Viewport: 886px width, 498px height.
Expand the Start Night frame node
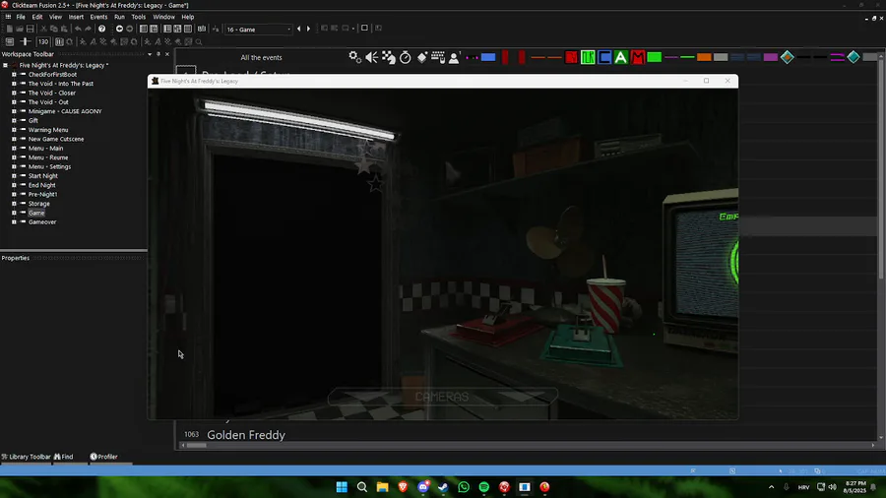(14, 176)
